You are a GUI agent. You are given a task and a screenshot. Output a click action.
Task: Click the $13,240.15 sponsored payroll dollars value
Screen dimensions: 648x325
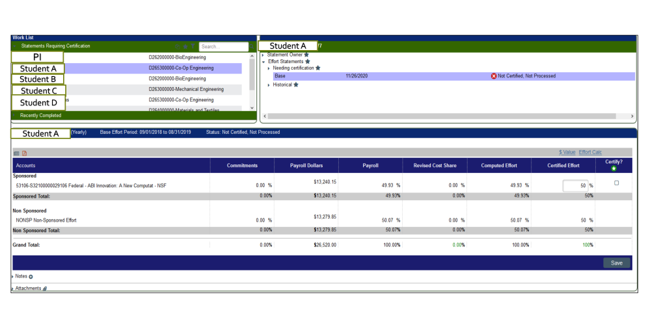[325, 182]
